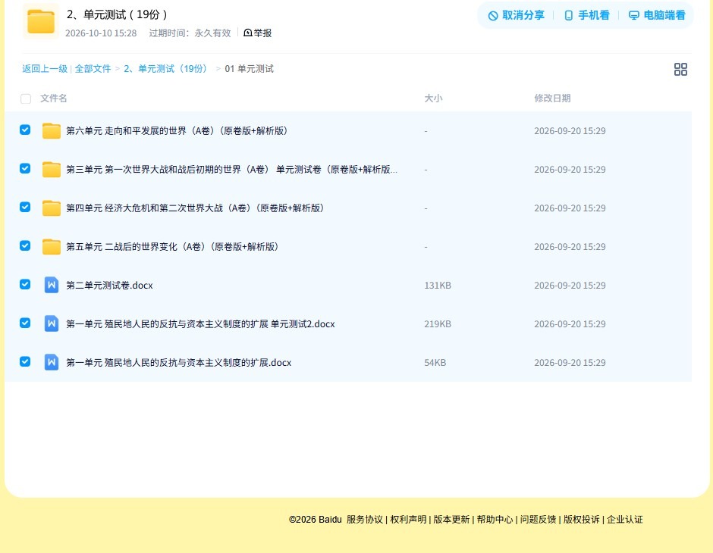
Task: Uncheck the 第六单元 folder checkbox
Action: click(25, 130)
